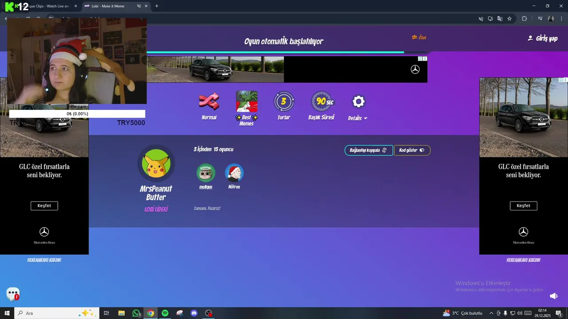Open the weather widget 3°C Çok bulutlu
The image size is (568, 319).
pyautogui.click(x=462, y=313)
